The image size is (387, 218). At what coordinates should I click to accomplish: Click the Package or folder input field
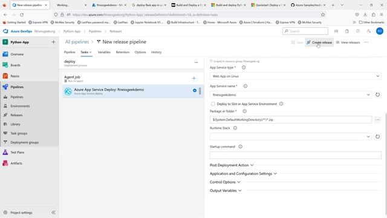point(291,120)
